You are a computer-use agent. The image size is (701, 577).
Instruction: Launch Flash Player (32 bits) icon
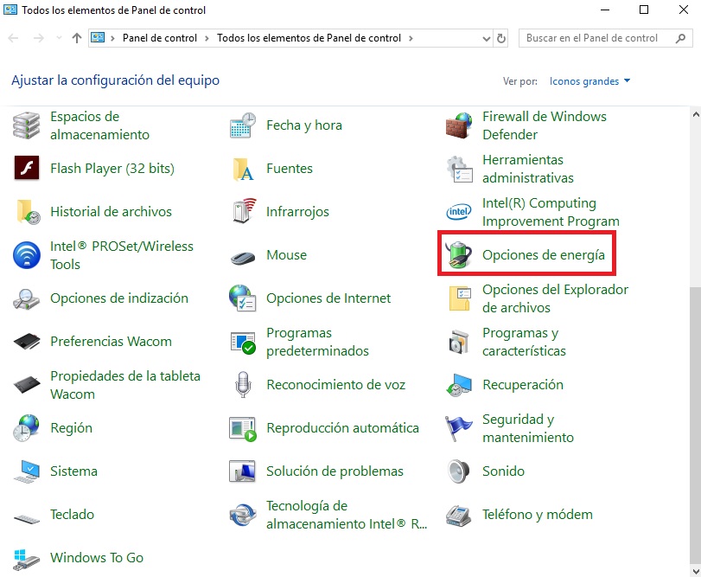[x=27, y=168]
